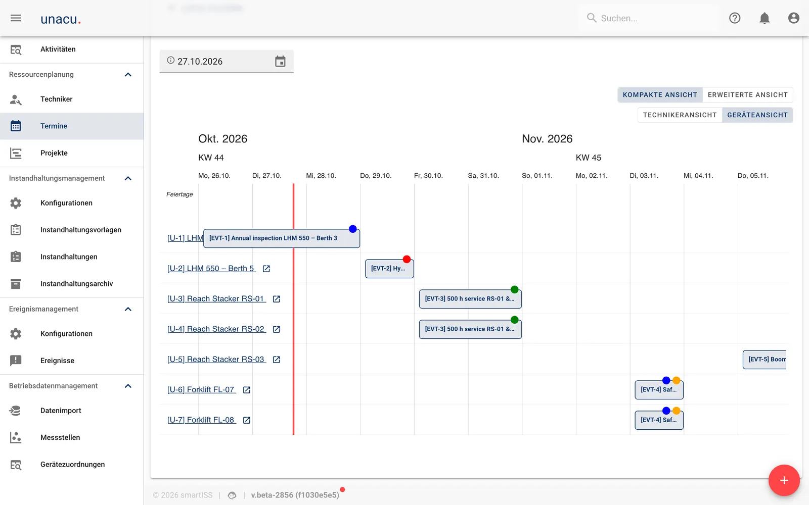
Task: Open the EVT-1 Annual inspection LHM 550 event
Action: [x=282, y=238]
